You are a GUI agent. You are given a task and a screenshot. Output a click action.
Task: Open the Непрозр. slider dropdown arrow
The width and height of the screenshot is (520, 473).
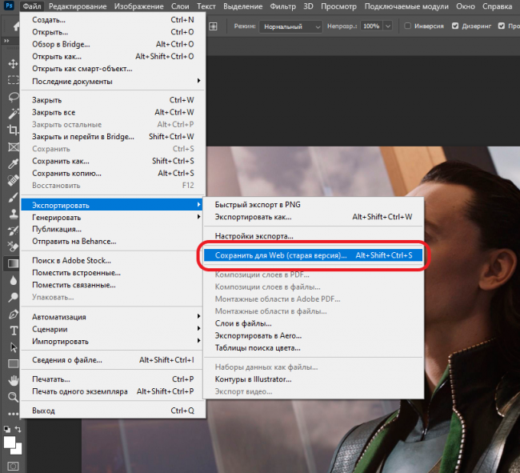pos(388,26)
